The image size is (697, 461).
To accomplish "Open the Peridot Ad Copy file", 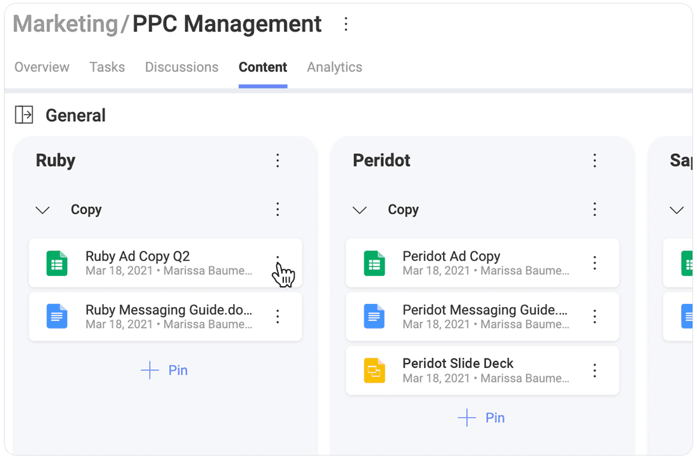I will [x=451, y=256].
